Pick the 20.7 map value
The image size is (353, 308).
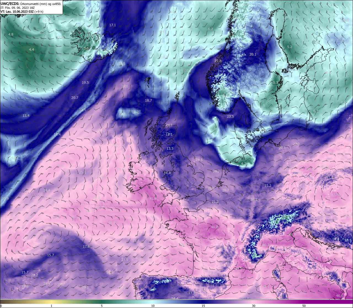pyautogui.click(x=75, y=98)
